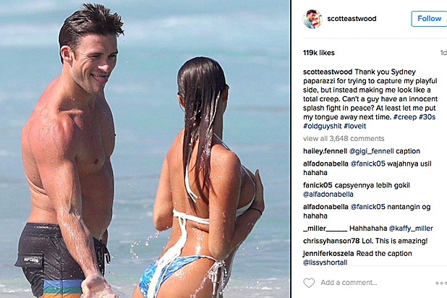
Task: Open scotteastwood username in header
Action: point(352,19)
